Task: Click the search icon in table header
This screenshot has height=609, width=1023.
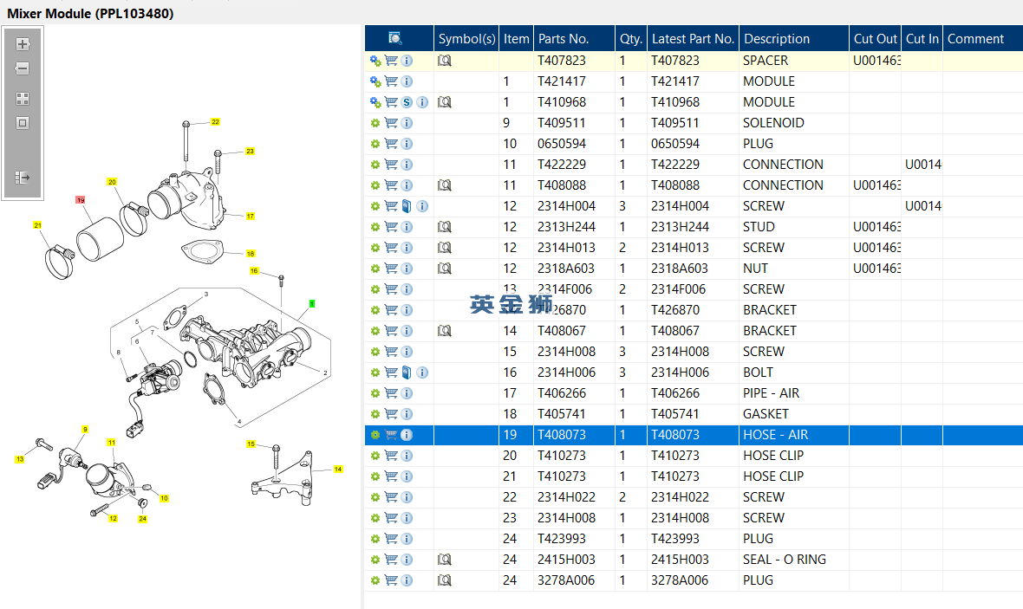Action: pos(395,38)
